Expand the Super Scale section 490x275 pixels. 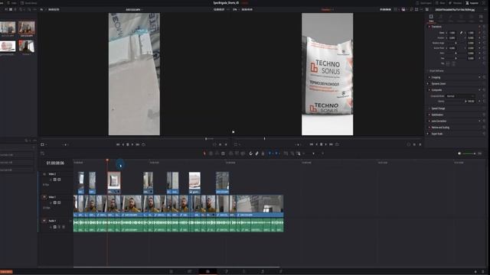[x=429, y=134]
